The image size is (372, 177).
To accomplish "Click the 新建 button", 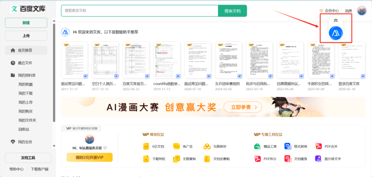I will 26,23.
